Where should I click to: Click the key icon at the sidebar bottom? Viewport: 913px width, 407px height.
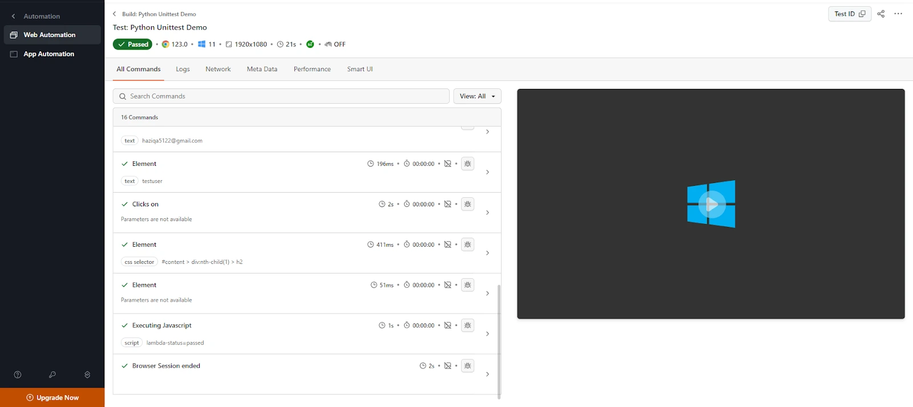tap(52, 375)
